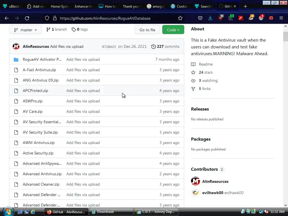Viewport: 288px width, 216px height.
Task: Switch to the Enhancer tab
Action: click(x=83, y=6)
